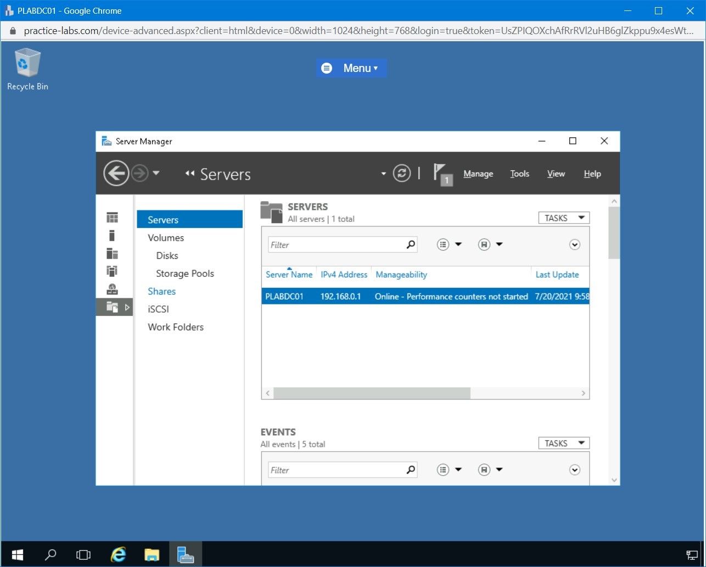706x567 pixels.
Task: Open File Explorer from the taskbar
Action: pyautogui.click(x=152, y=554)
